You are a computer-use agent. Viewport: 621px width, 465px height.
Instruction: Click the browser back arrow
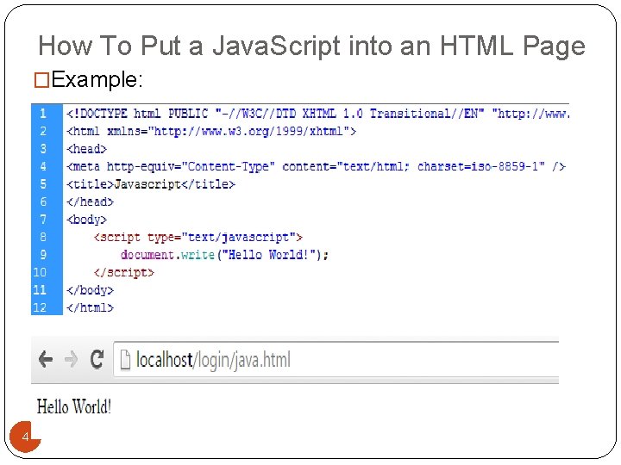coord(46,359)
